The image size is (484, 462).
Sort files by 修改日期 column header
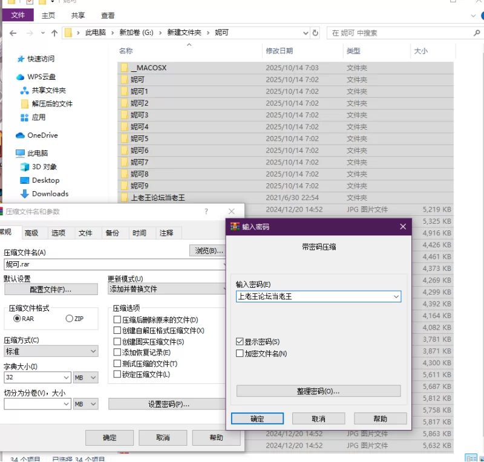(279, 51)
